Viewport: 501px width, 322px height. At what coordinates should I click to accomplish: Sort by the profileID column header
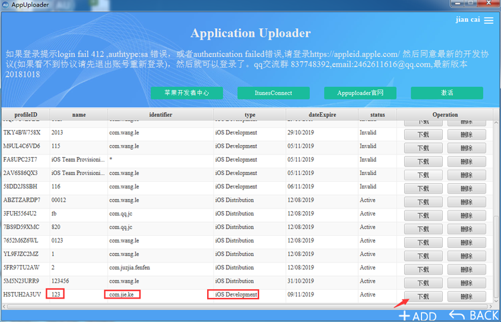tap(26, 115)
